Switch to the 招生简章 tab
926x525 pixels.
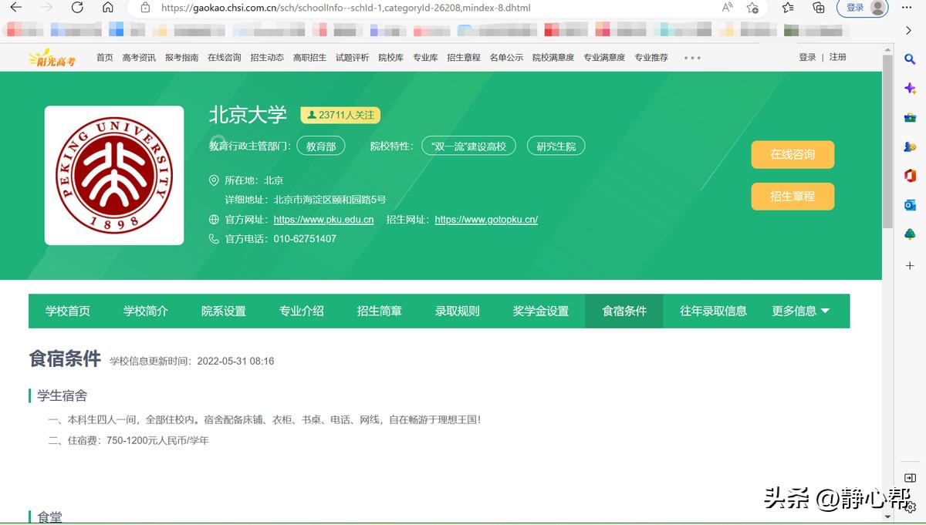(x=380, y=311)
